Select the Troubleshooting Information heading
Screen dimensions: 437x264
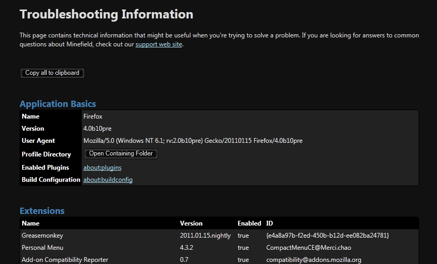click(106, 14)
